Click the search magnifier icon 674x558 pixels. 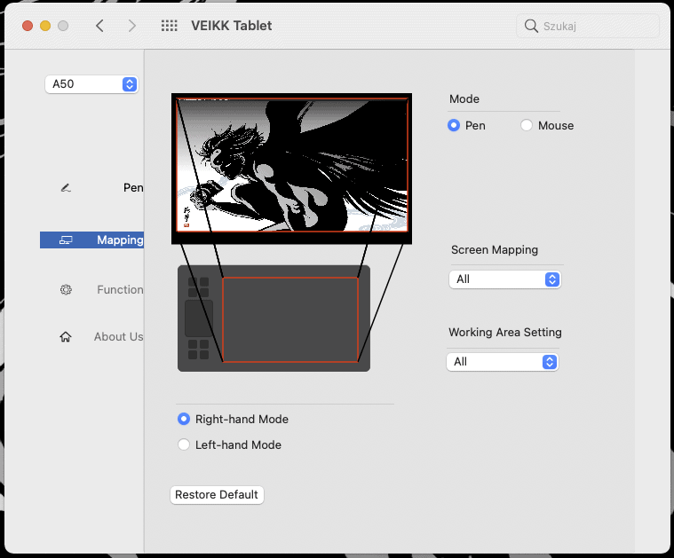click(x=532, y=26)
